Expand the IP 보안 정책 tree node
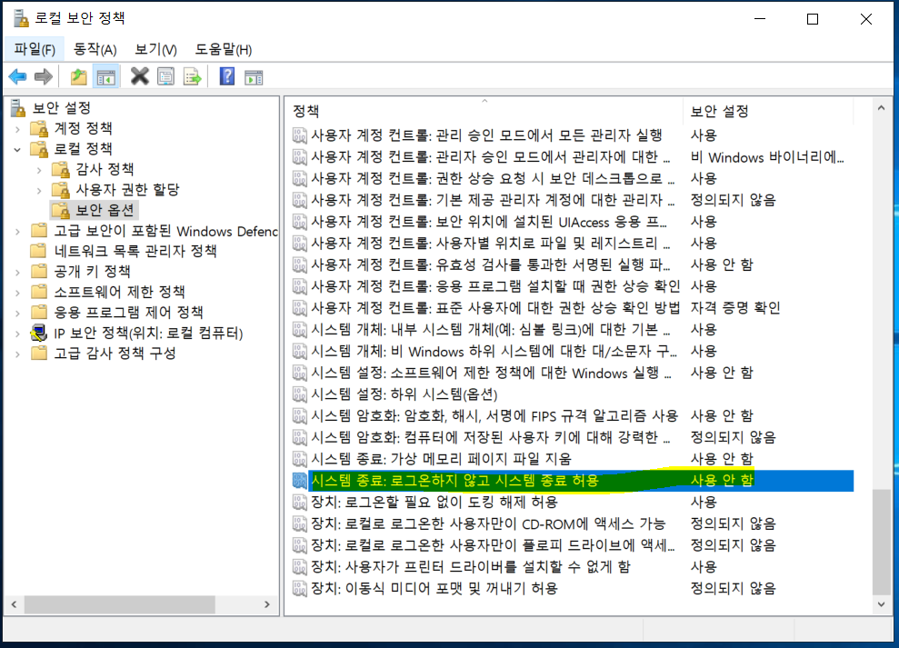This screenshot has width=899, height=648. click(x=18, y=334)
